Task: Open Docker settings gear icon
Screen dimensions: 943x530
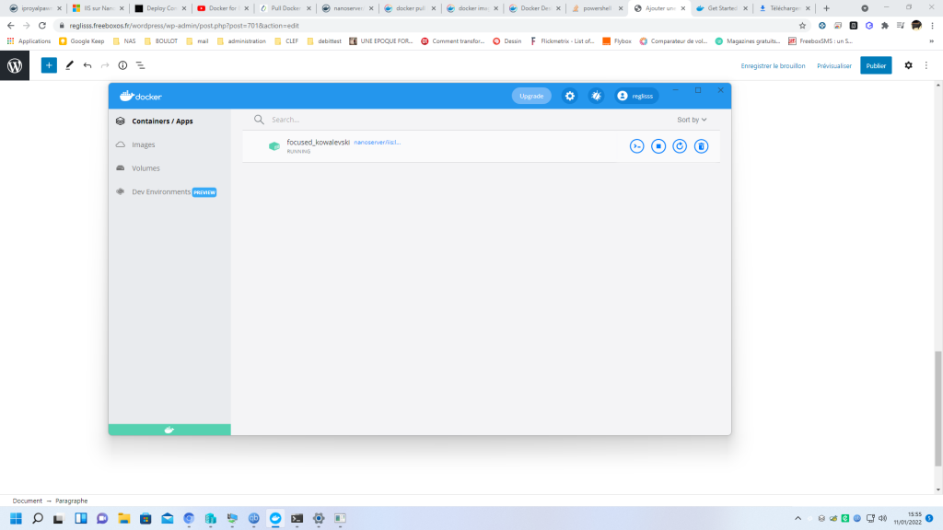Action: coord(570,96)
